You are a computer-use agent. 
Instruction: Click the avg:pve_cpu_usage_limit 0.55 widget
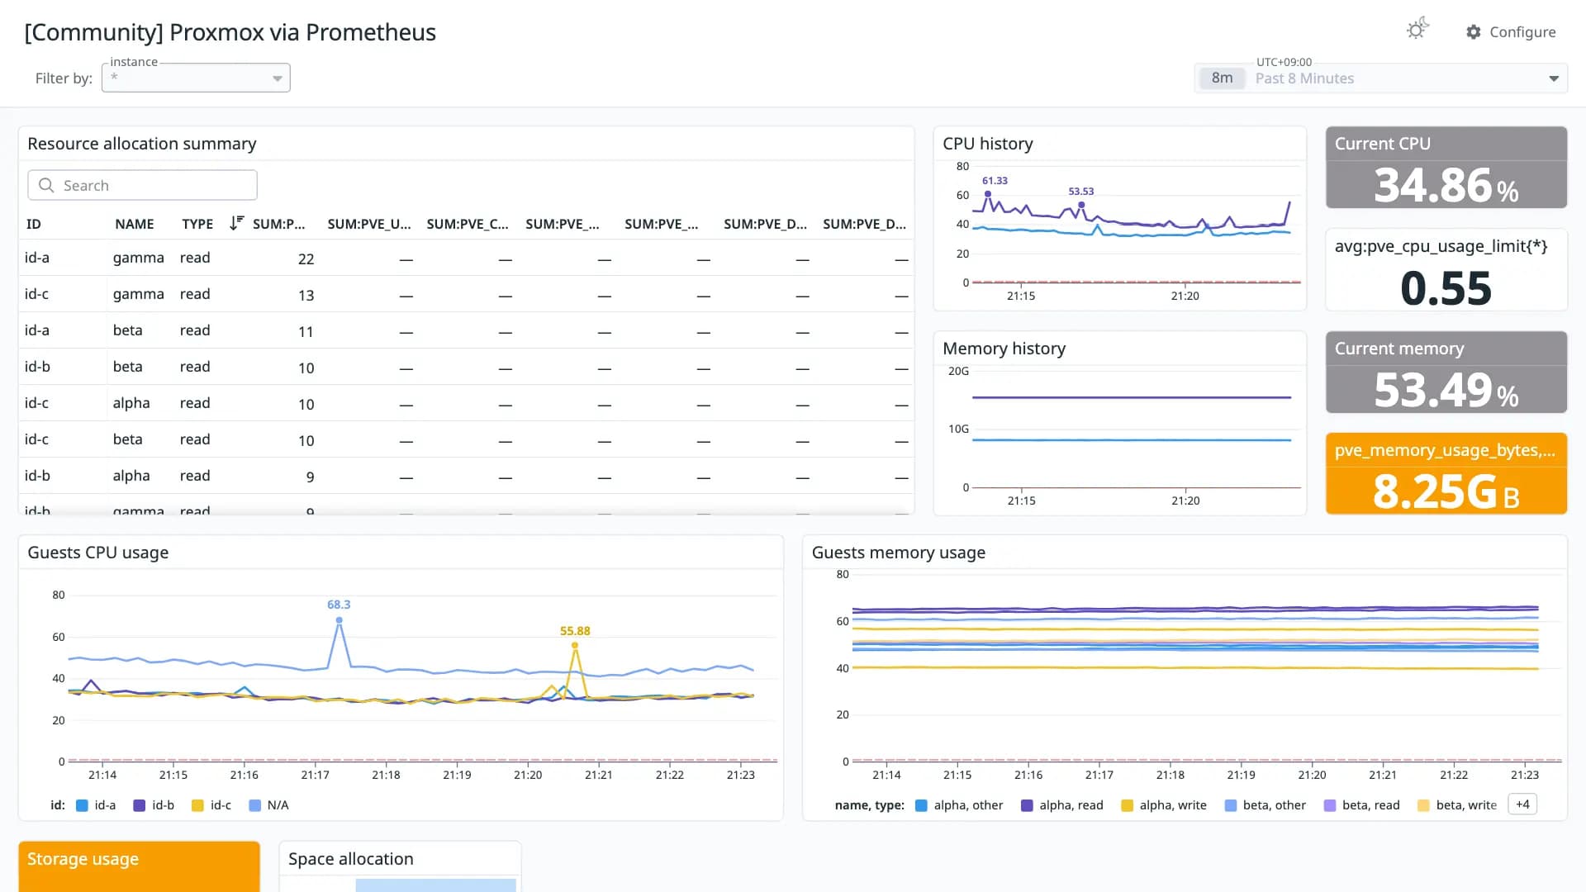click(x=1446, y=270)
